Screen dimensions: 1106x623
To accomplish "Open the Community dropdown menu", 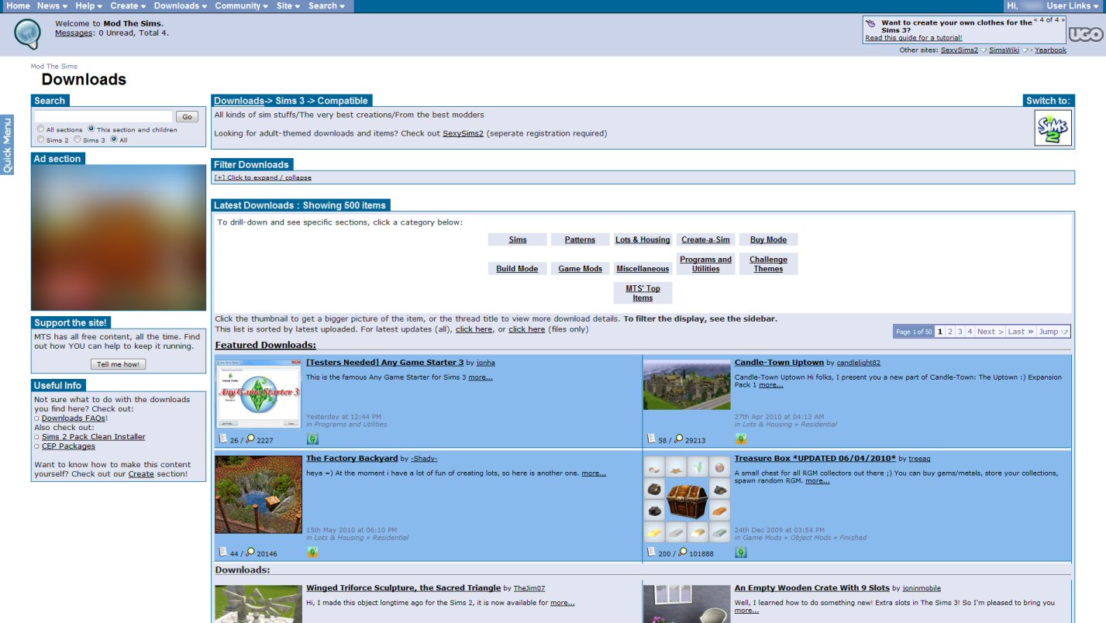I will (x=241, y=5).
